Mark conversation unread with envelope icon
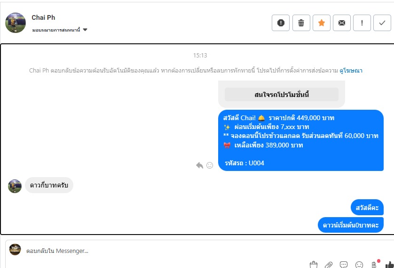This screenshot has height=268, width=394. 342,23
